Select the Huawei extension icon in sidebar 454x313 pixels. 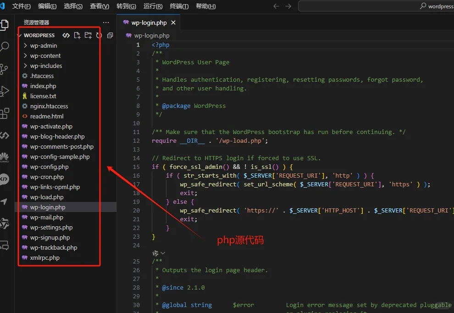5,157
